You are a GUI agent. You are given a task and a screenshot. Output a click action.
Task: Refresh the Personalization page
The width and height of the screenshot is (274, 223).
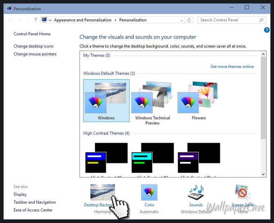point(189,20)
